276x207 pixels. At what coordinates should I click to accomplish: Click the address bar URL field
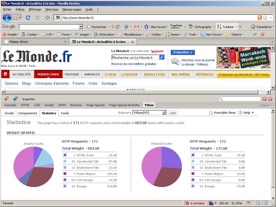[158, 18]
